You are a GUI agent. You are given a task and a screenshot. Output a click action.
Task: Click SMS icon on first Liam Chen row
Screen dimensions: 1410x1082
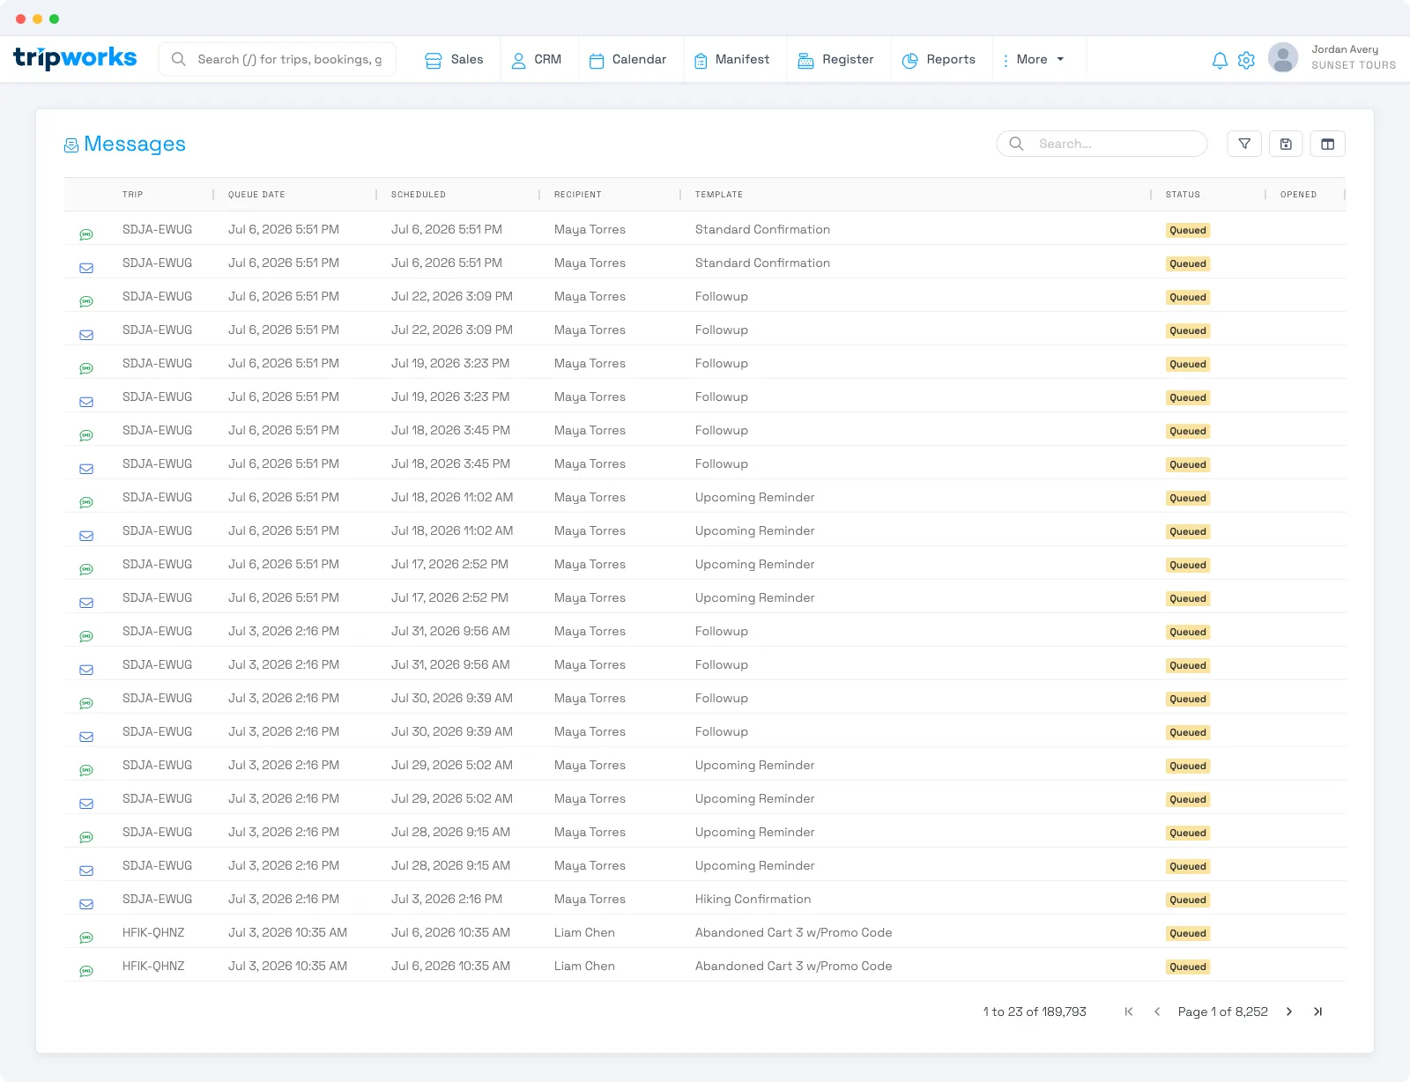tap(86, 937)
